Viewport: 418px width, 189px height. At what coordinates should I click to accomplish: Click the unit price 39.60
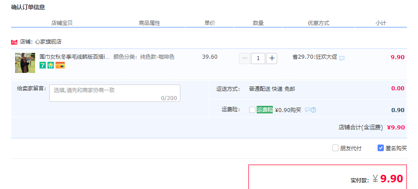[x=210, y=57]
